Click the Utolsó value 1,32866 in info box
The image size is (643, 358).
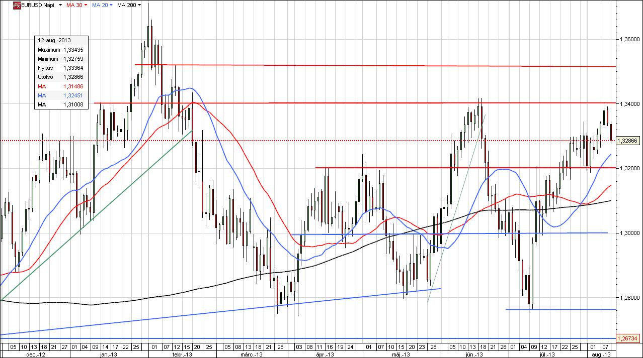pyautogui.click(x=73, y=77)
